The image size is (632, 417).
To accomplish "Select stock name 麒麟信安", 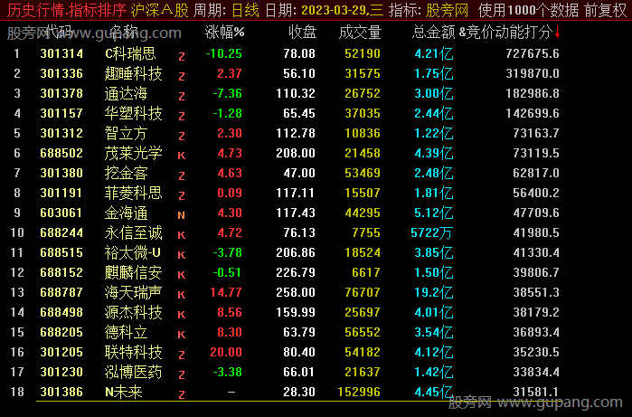I will [134, 272].
